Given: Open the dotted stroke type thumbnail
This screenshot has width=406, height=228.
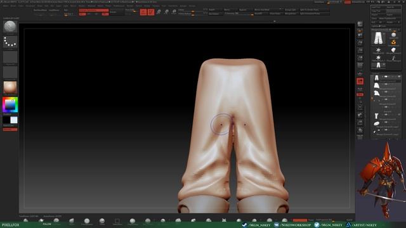Looking at the screenshot, I should 10,42.
